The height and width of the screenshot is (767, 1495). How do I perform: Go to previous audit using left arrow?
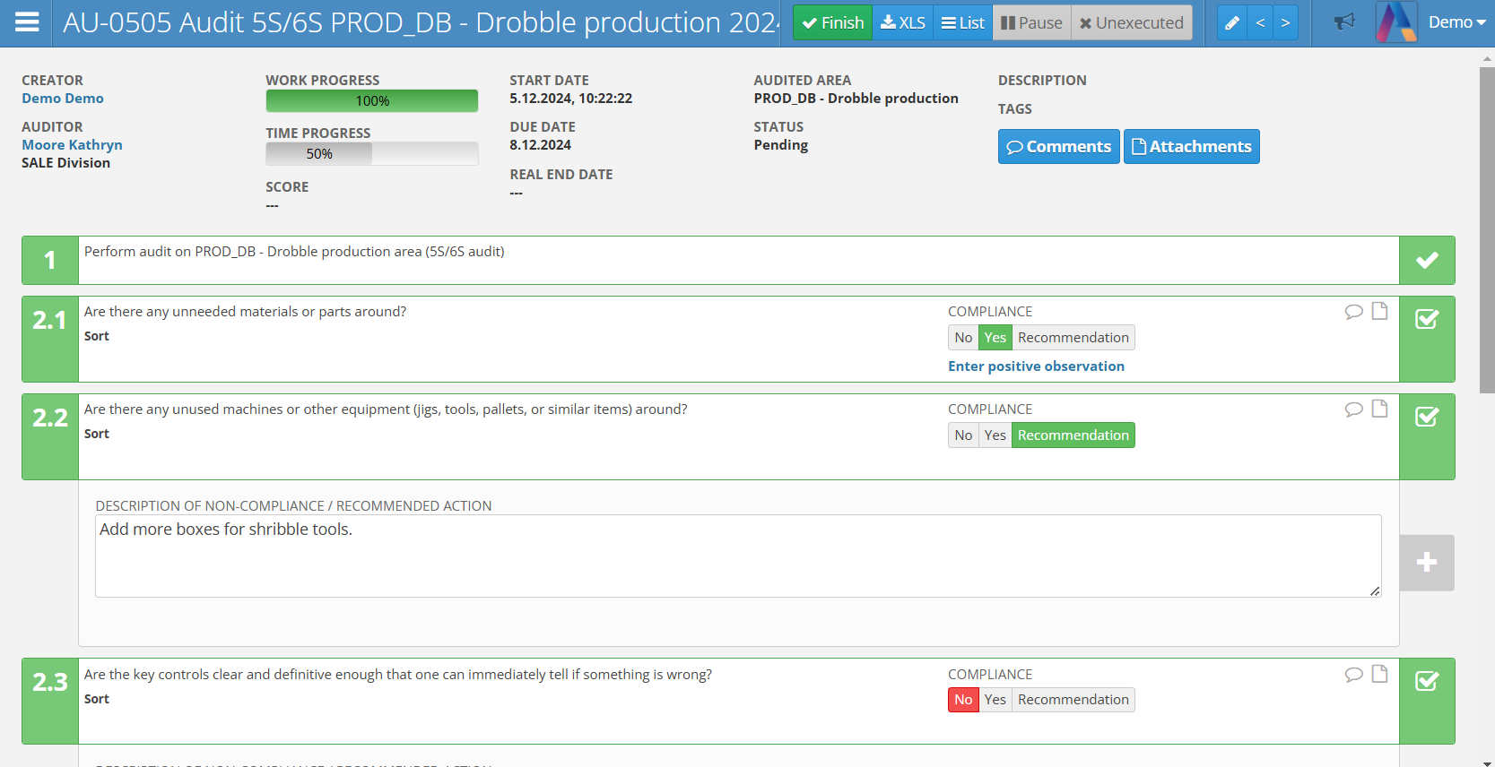tap(1260, 23)
